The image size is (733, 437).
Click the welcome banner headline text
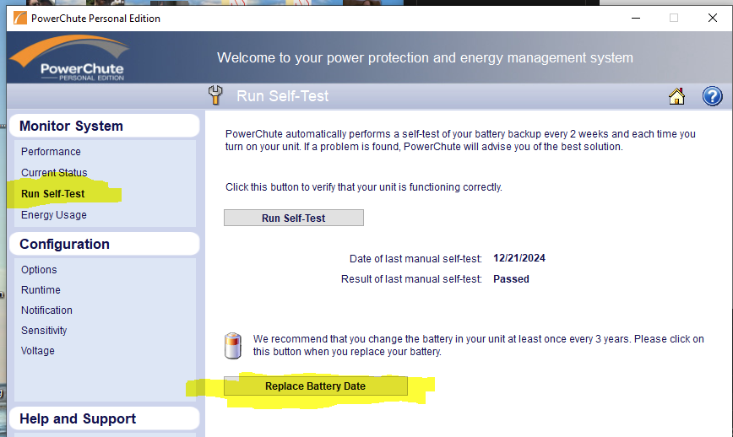coord(425,58)
